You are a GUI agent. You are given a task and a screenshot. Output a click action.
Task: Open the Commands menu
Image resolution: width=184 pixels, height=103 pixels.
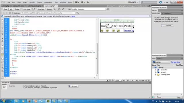pyautogui.click(x=48, y=2)
